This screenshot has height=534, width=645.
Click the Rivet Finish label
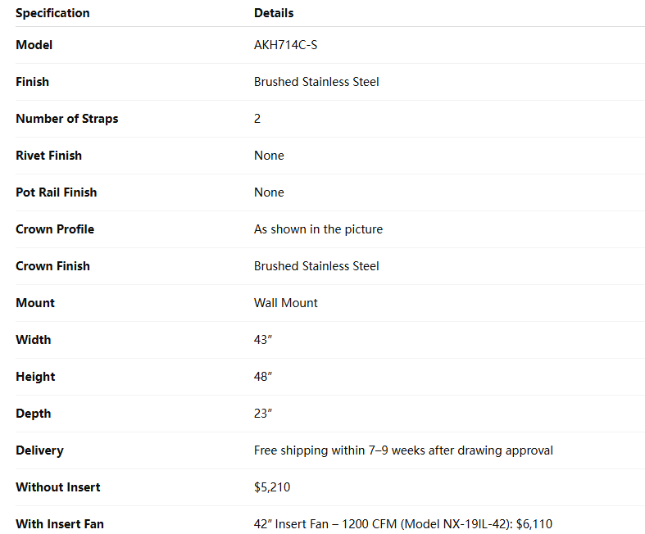pyautogui.click(x=48, y=156)
